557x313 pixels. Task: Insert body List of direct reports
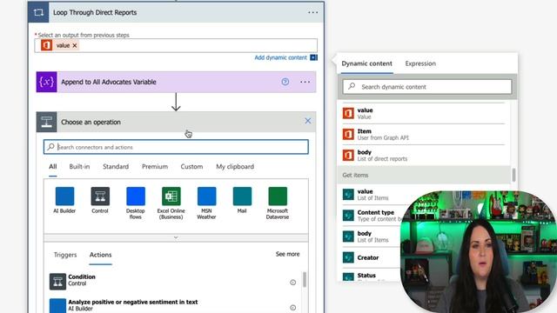coord(424,156)
